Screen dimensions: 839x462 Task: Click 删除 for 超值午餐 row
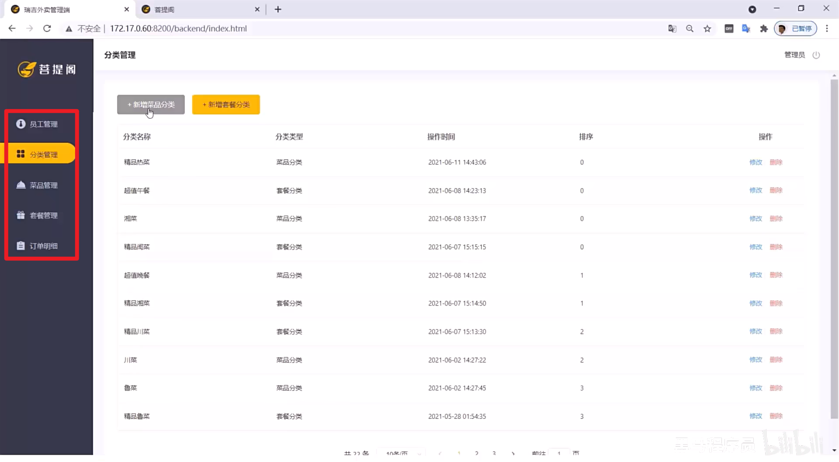pos(776,190)
